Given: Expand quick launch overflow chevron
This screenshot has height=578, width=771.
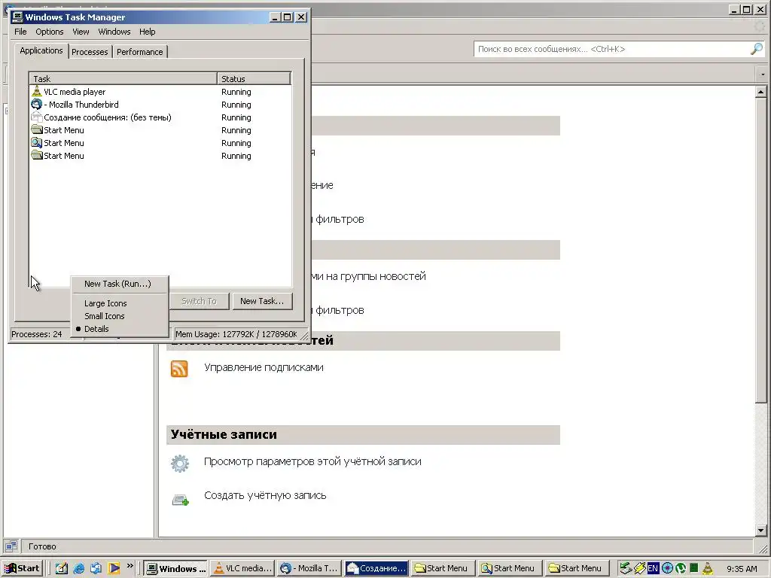Looking at the screenshot, I should pos(130,566).
